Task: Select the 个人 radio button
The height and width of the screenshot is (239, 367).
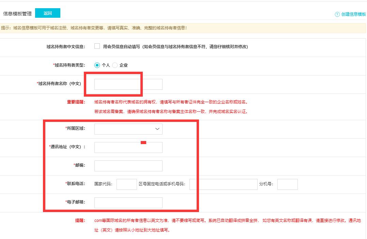Action: coord(98,65)
